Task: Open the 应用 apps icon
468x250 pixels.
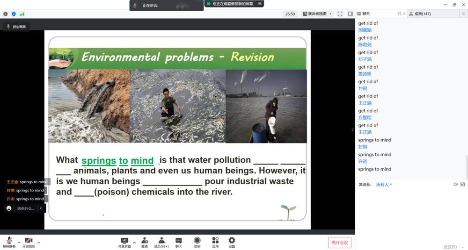Action: coord(215,242)
